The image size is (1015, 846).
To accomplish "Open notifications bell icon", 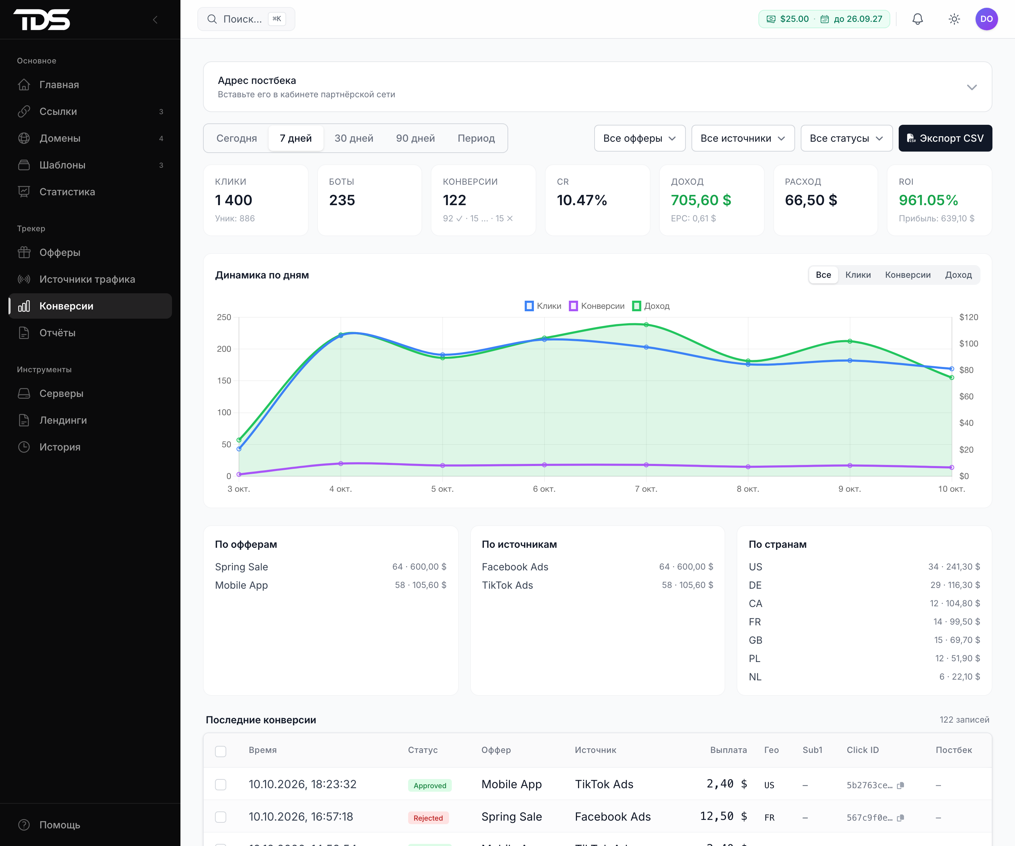I will pos(917,19).
